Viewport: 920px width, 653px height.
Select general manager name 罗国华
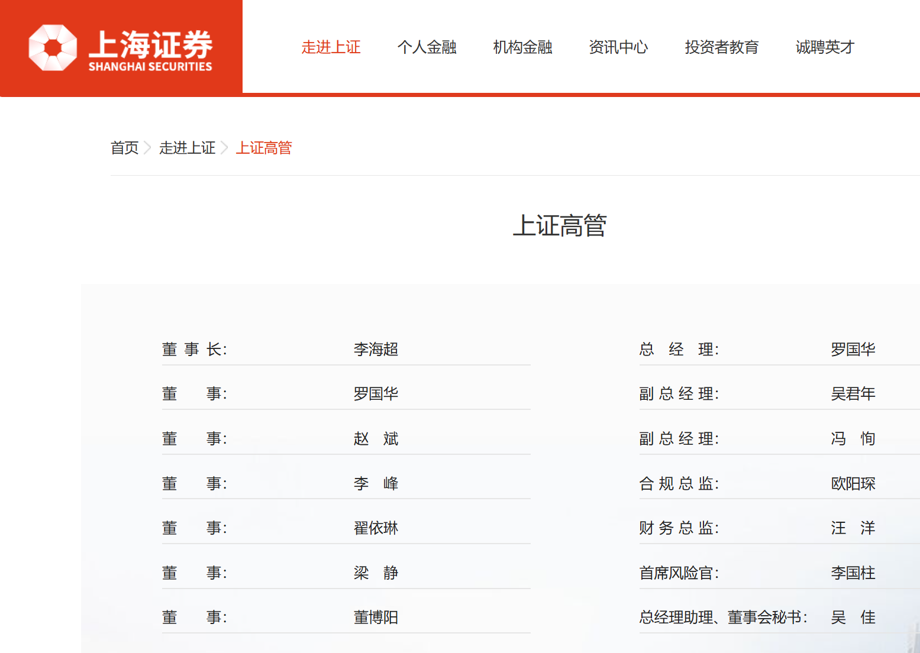[853, 350]
